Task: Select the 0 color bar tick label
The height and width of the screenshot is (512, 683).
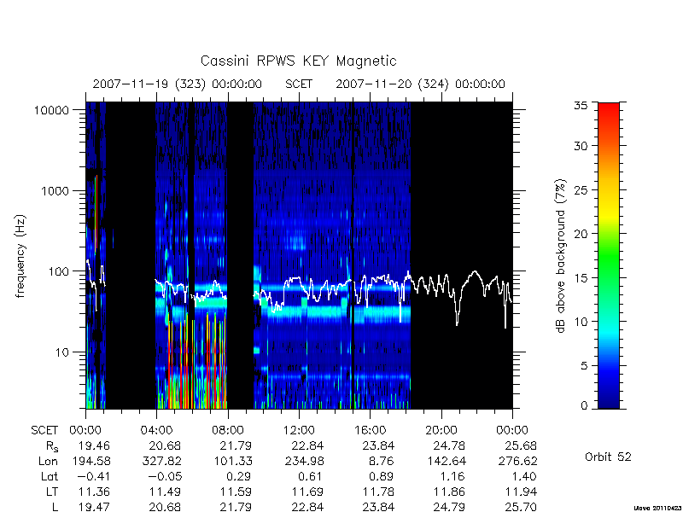Action: 584,406
